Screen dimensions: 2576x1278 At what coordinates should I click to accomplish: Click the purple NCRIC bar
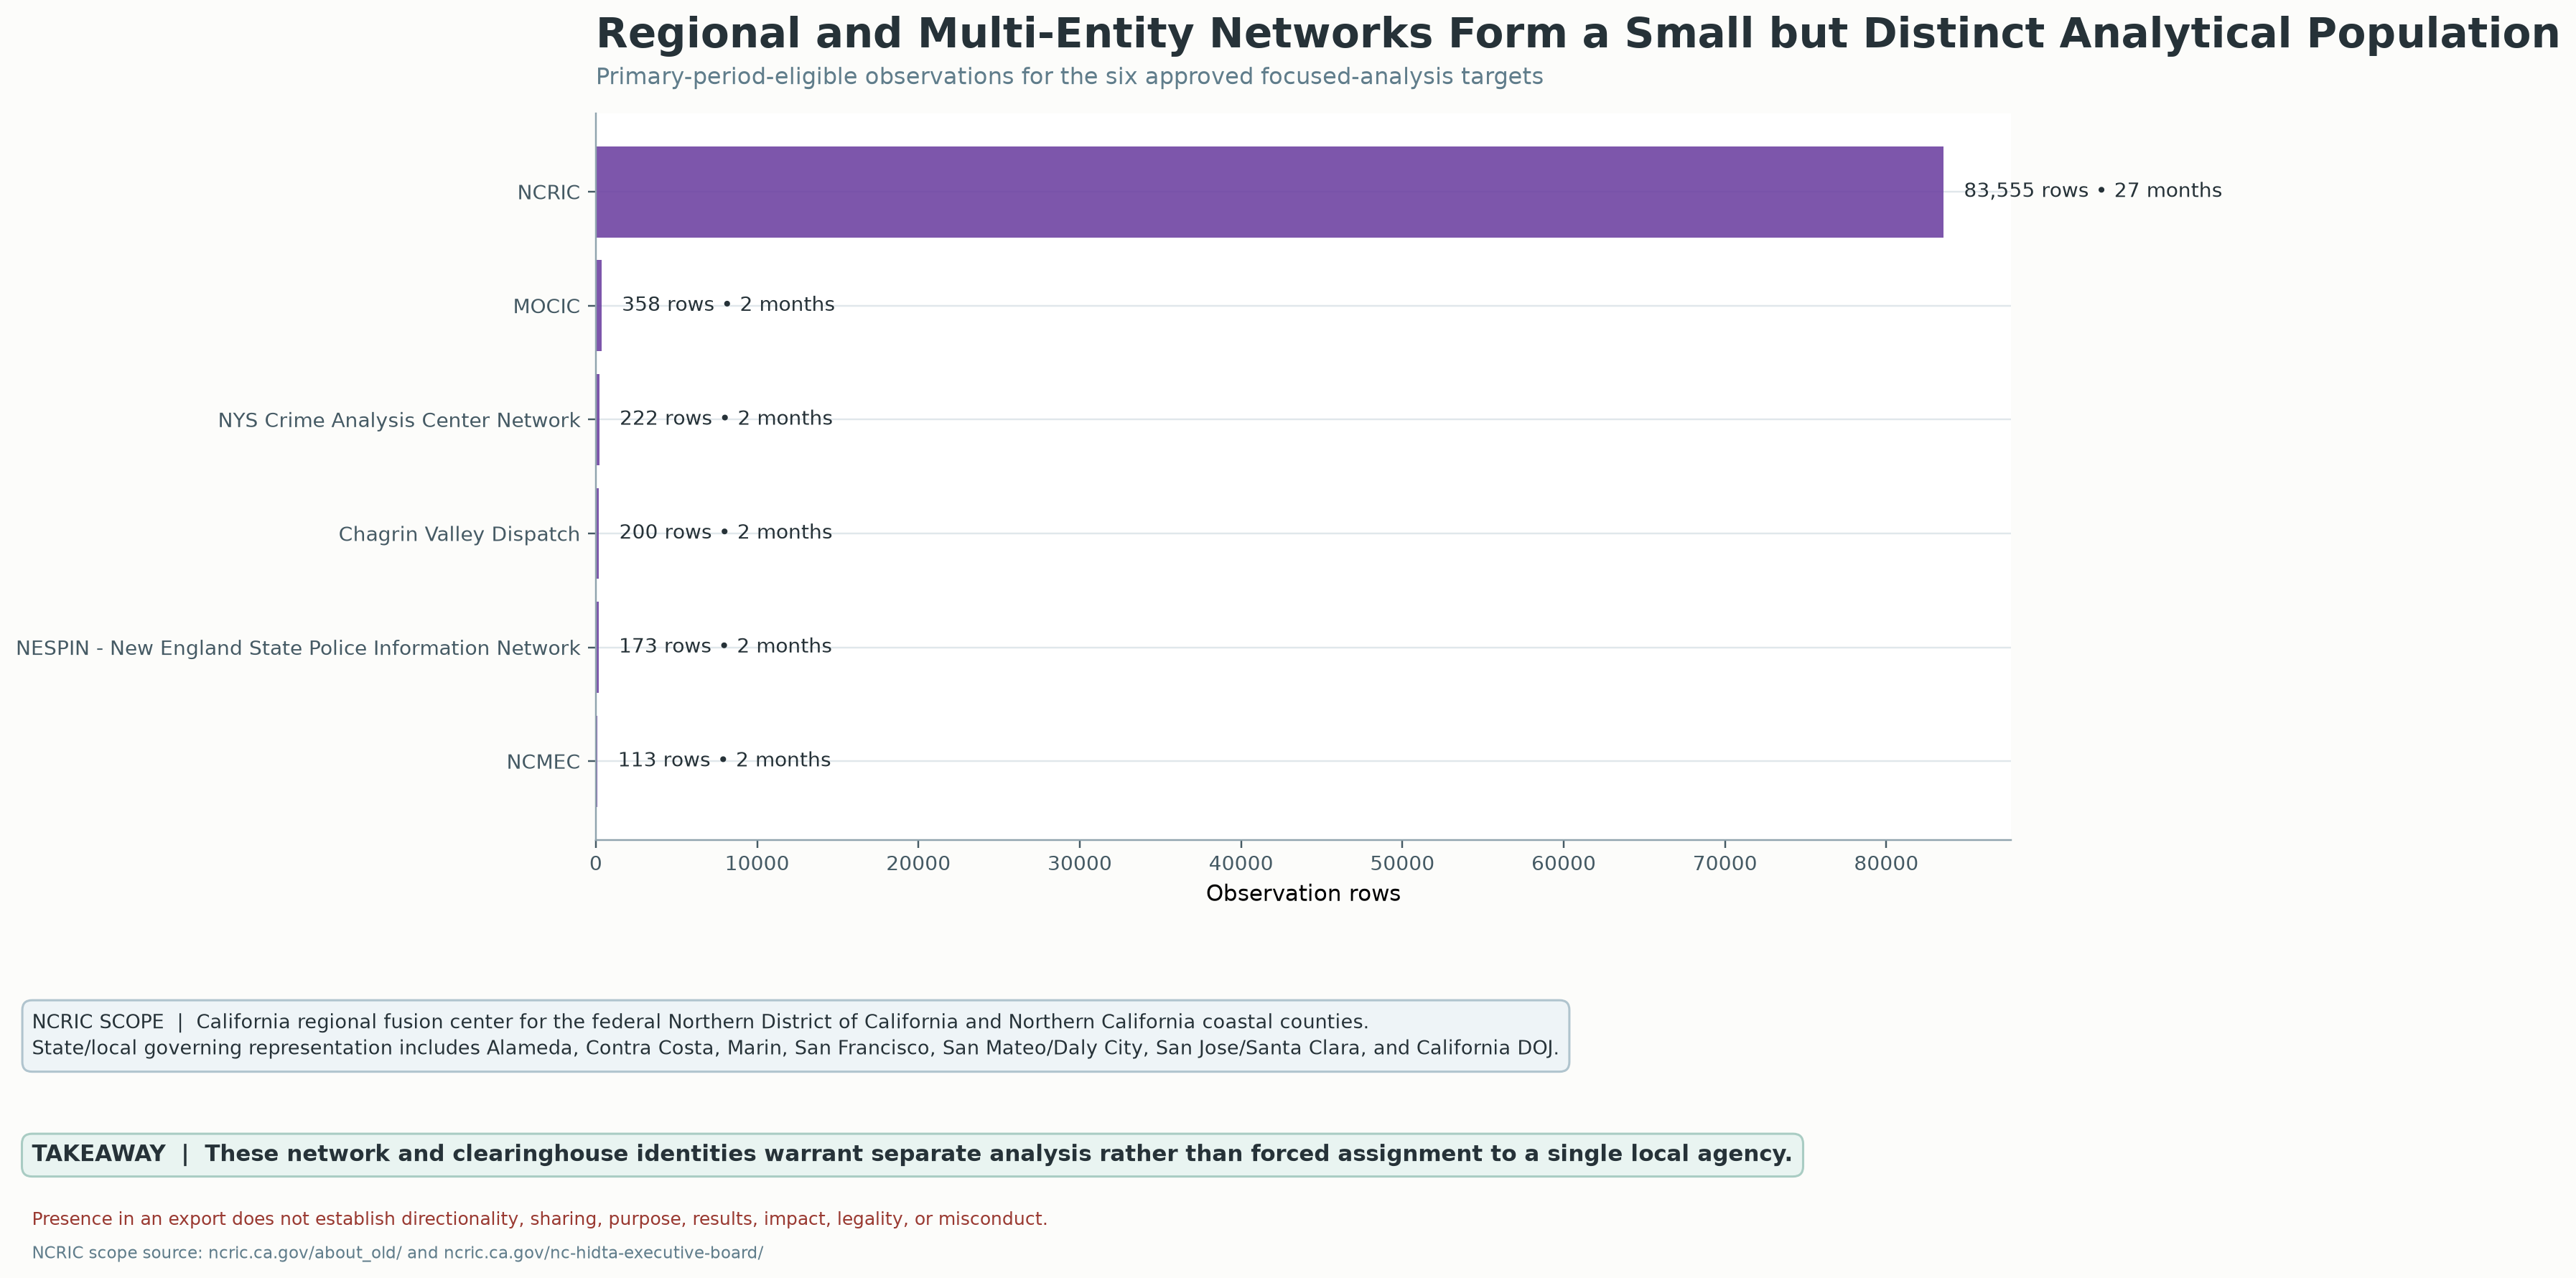pyautogui.click(x=1269, y=192)
